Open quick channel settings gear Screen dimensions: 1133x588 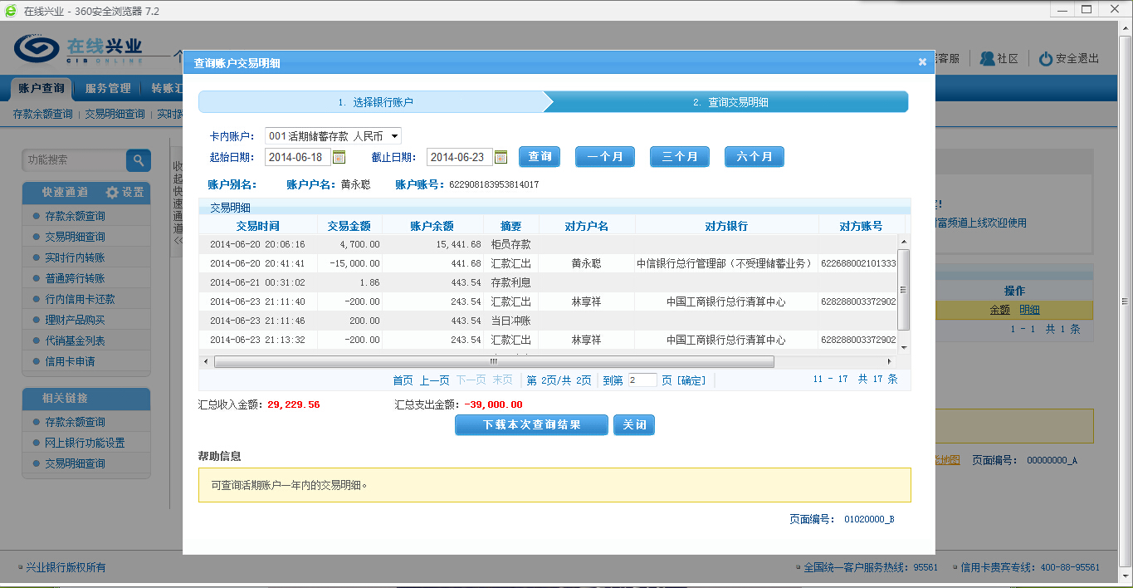pos(112,192)
